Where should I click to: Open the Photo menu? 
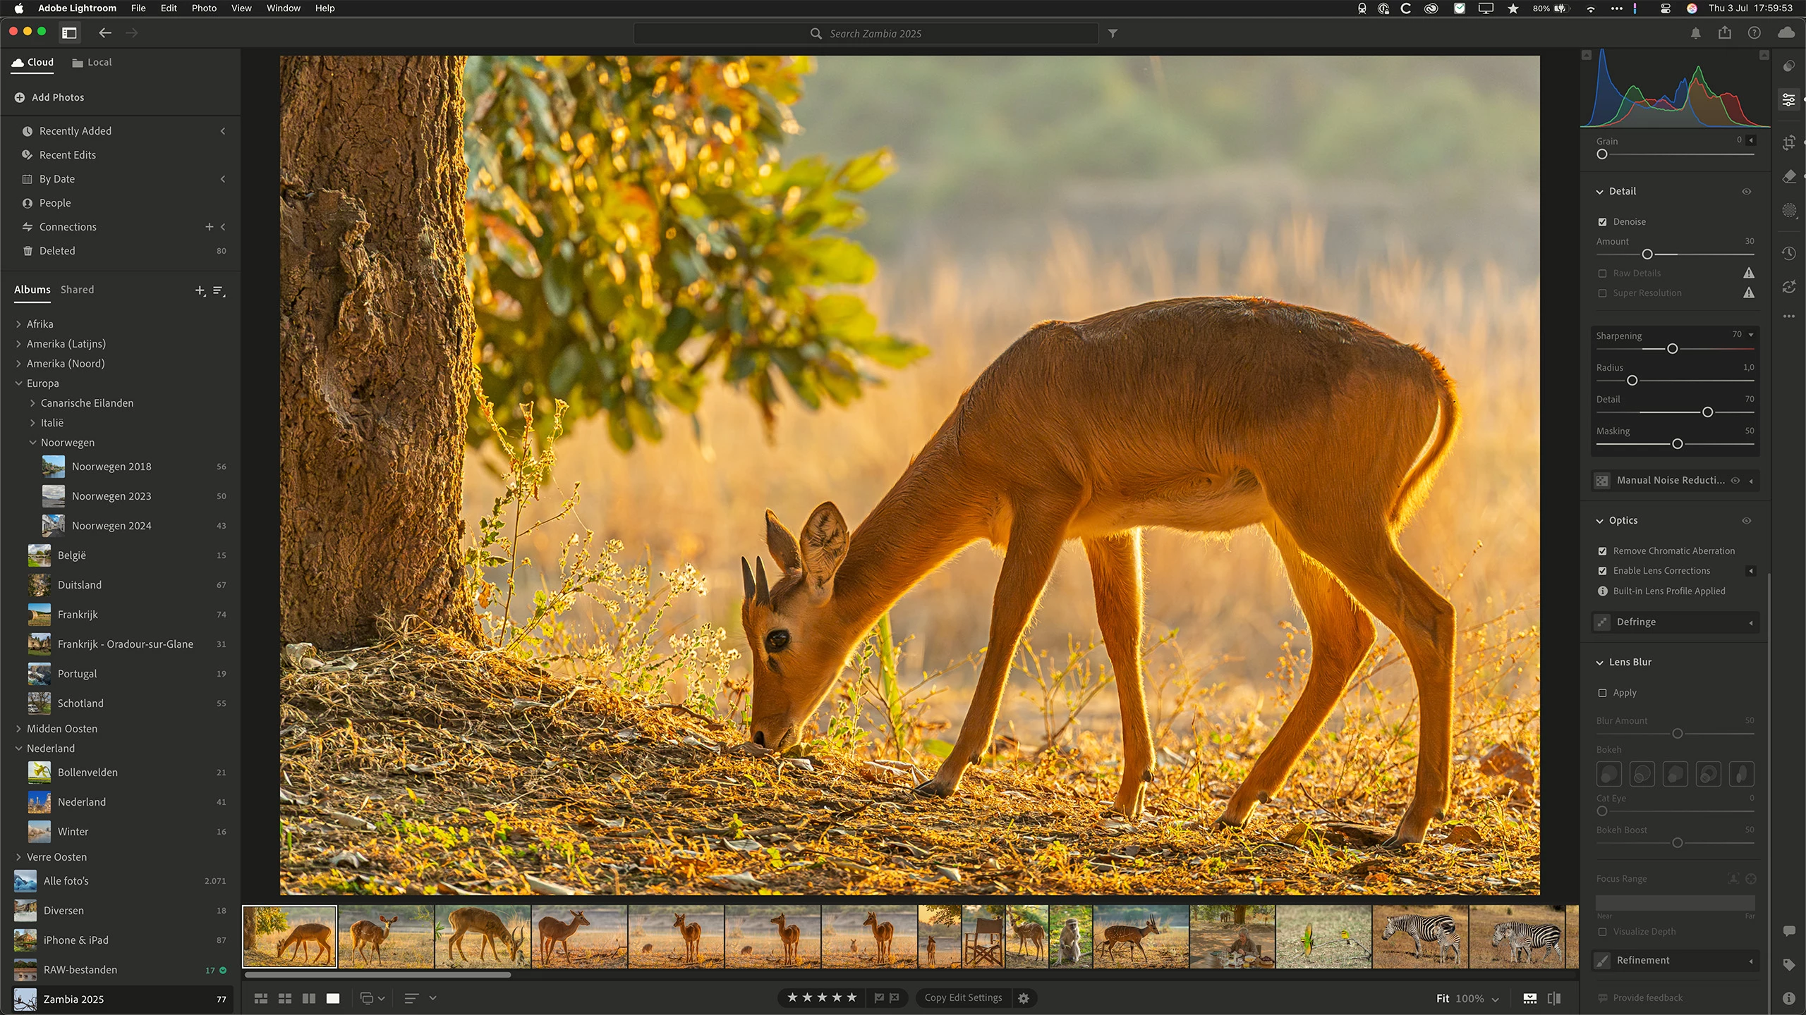pyautogui.click(x=204, y=8)
